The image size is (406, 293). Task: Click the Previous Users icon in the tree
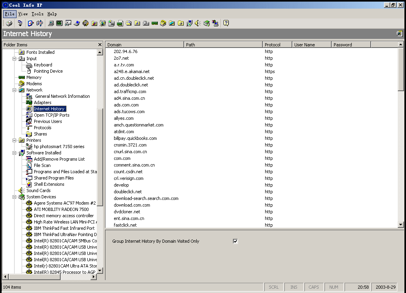point(29,121)
